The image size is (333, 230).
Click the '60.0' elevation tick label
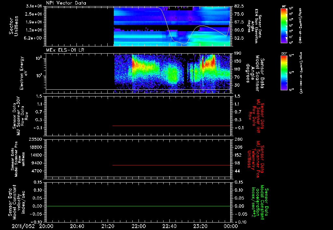tap(239, 30)
